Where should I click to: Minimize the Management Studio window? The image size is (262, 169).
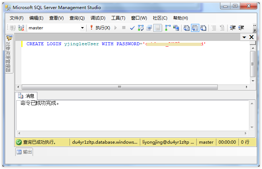click(225, 6)
